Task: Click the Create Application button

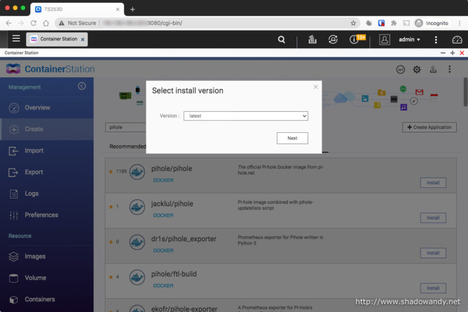Action: (429, 127)
